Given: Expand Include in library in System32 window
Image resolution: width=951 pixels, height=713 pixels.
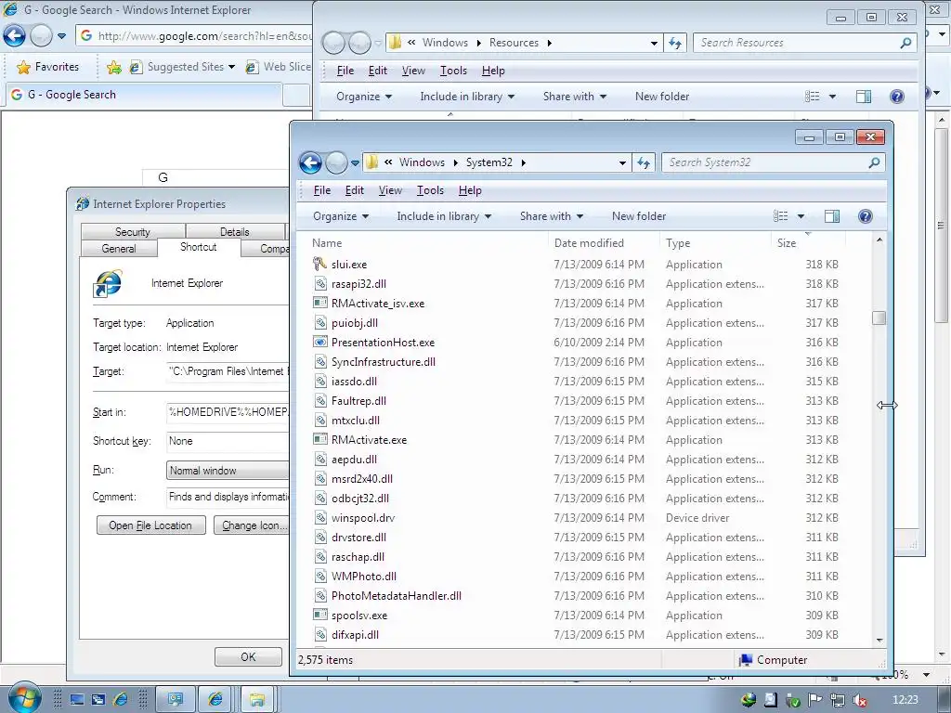Looking at the screenshot, I should coord(443,216).
